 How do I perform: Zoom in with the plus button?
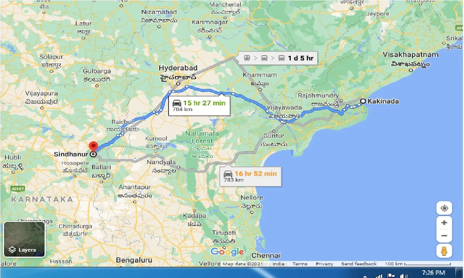444,222
